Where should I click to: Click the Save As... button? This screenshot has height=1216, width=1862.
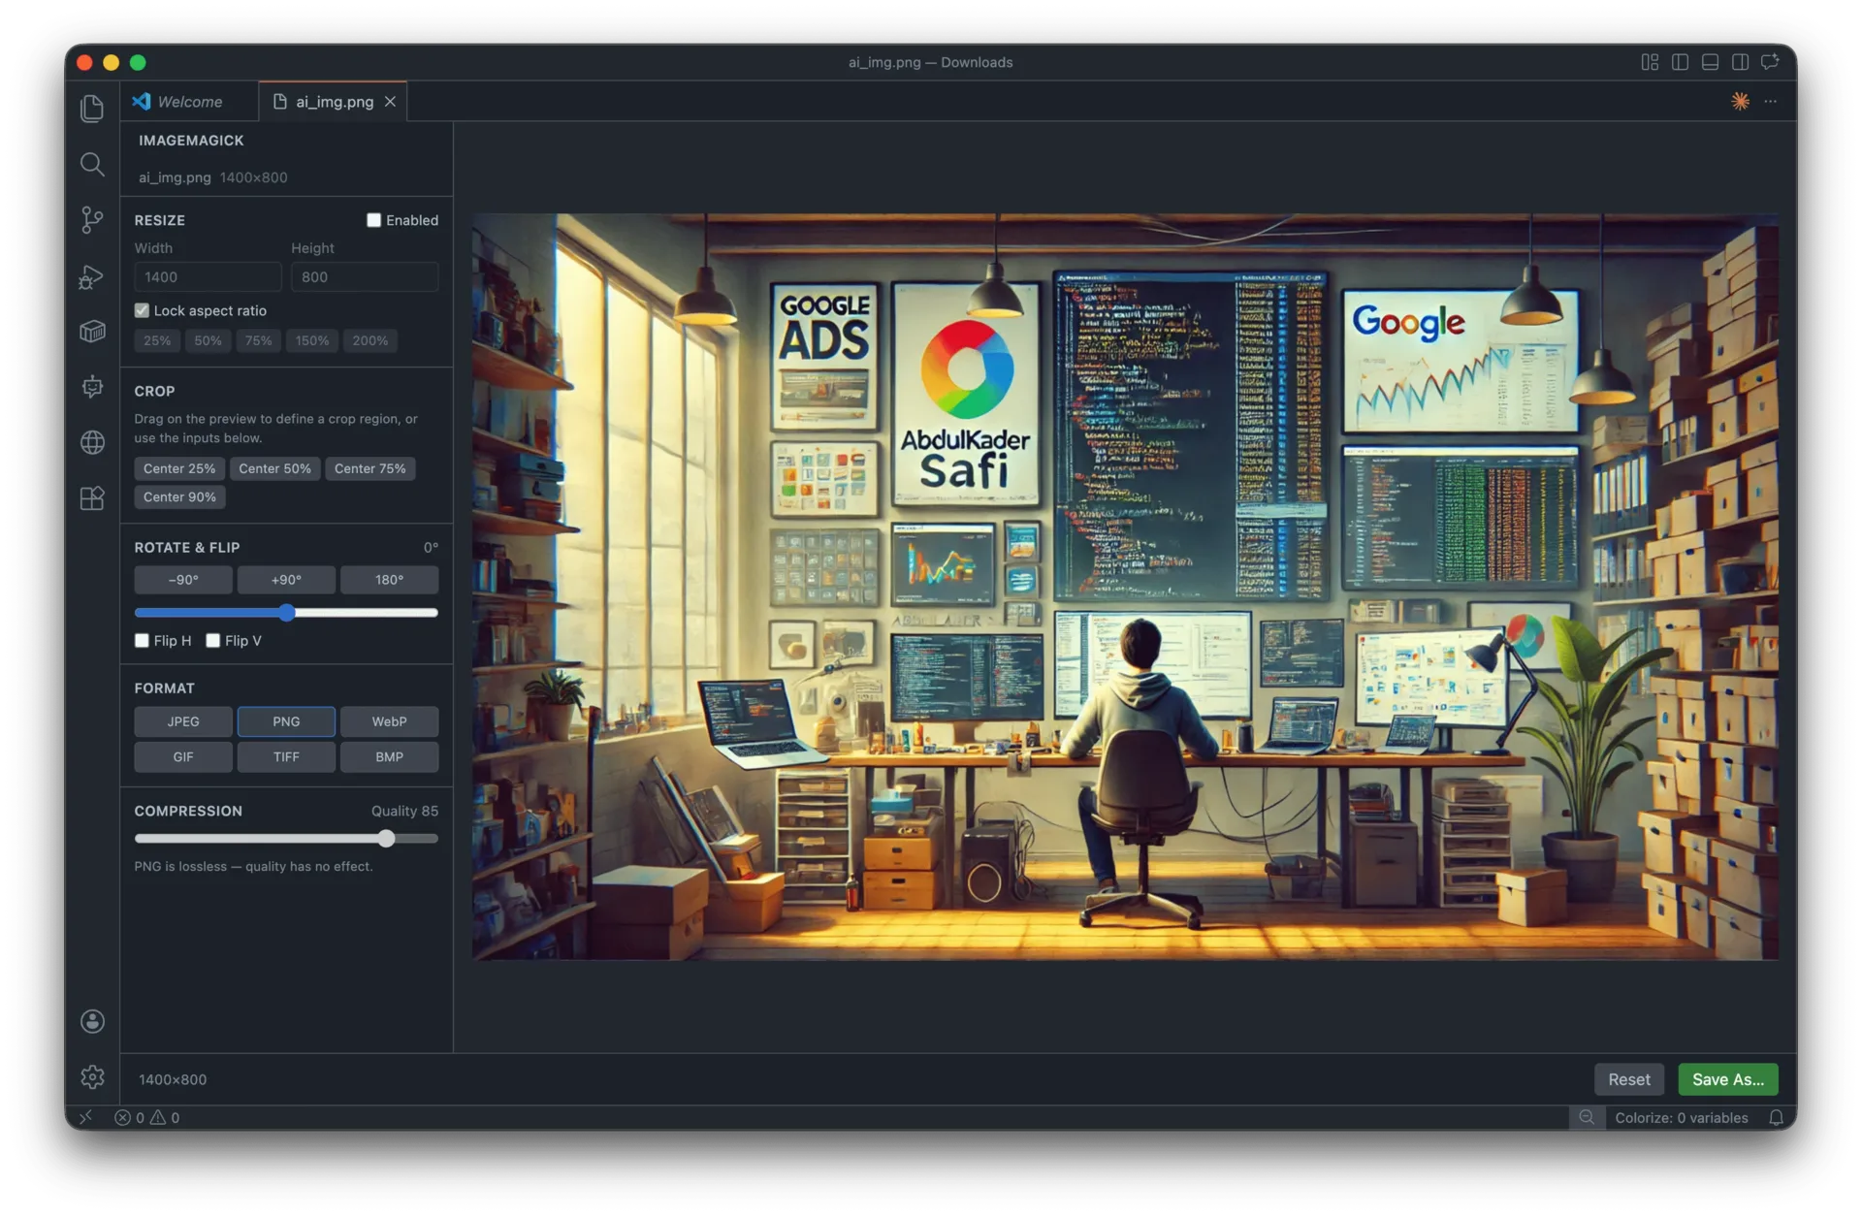coord(1727,1079)
